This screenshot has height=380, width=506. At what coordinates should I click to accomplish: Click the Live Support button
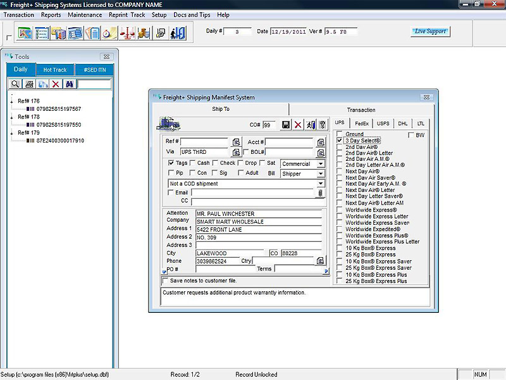click(430, 31)
